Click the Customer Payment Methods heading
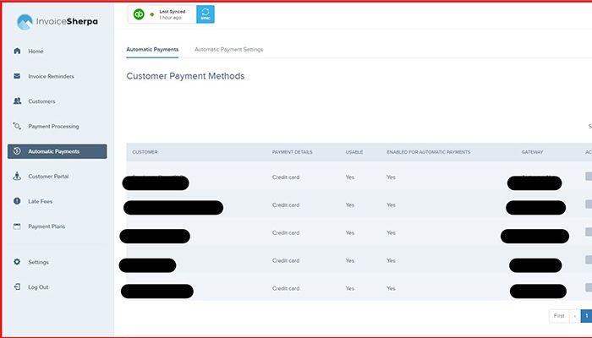 (185, 76)
